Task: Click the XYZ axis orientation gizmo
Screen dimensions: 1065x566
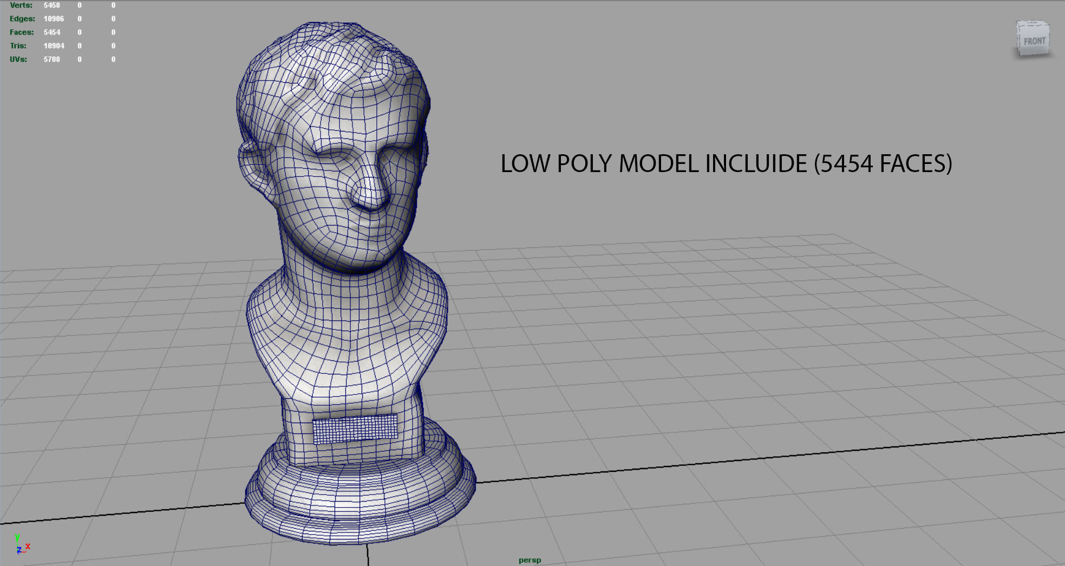Action: [x=22, y=544]
